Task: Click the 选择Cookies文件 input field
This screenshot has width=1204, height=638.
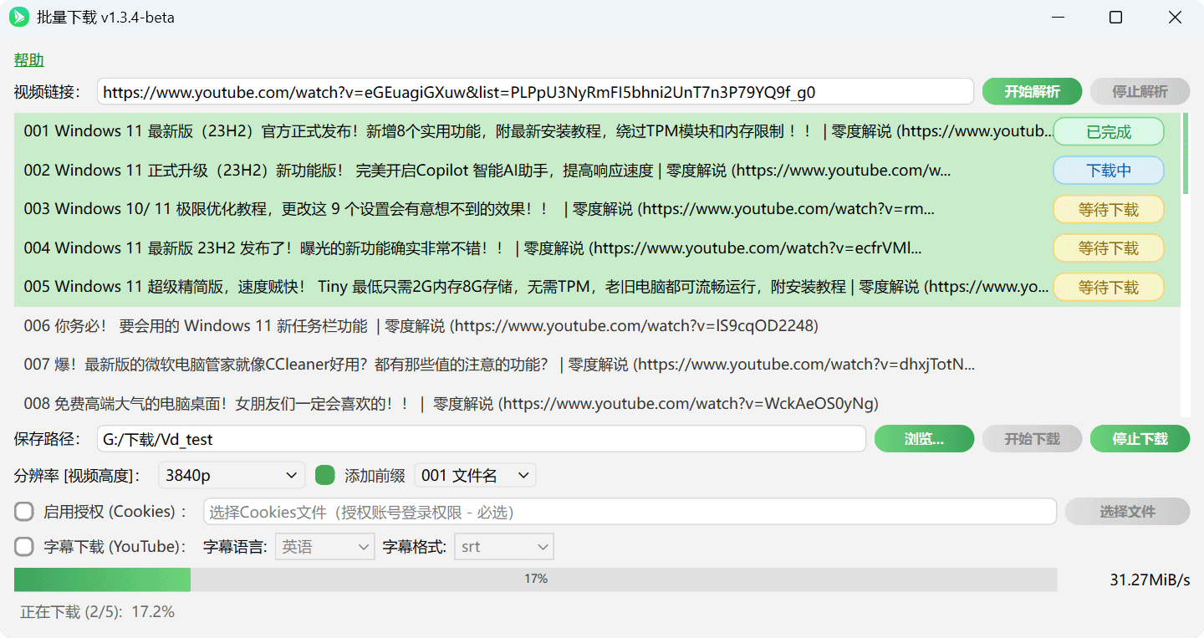Action: pos(630,512)
